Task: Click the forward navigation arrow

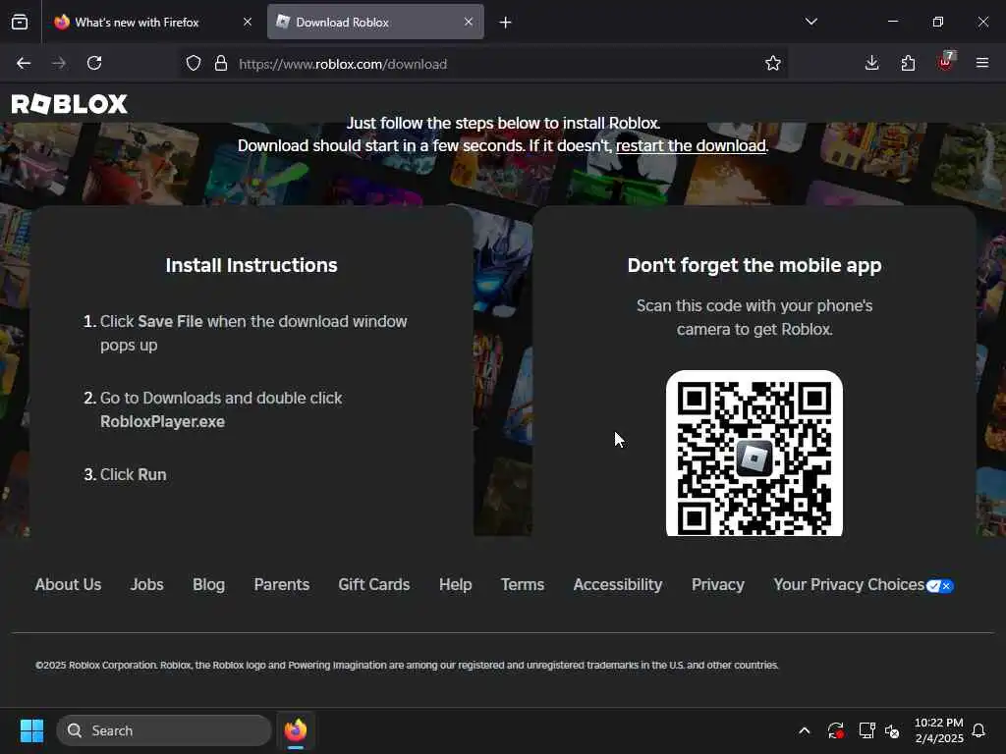Action: (59, 63)
